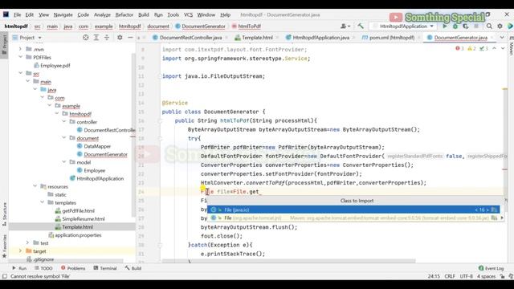Viewport: 514px width, 289px height.
Task: Open Search Everywhere magnifier icon
Action: point(489,26)
